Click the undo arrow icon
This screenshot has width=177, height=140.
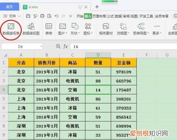[x=57, y=16]
